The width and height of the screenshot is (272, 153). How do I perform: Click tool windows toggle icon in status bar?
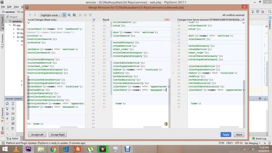click(x=3, y=143)
